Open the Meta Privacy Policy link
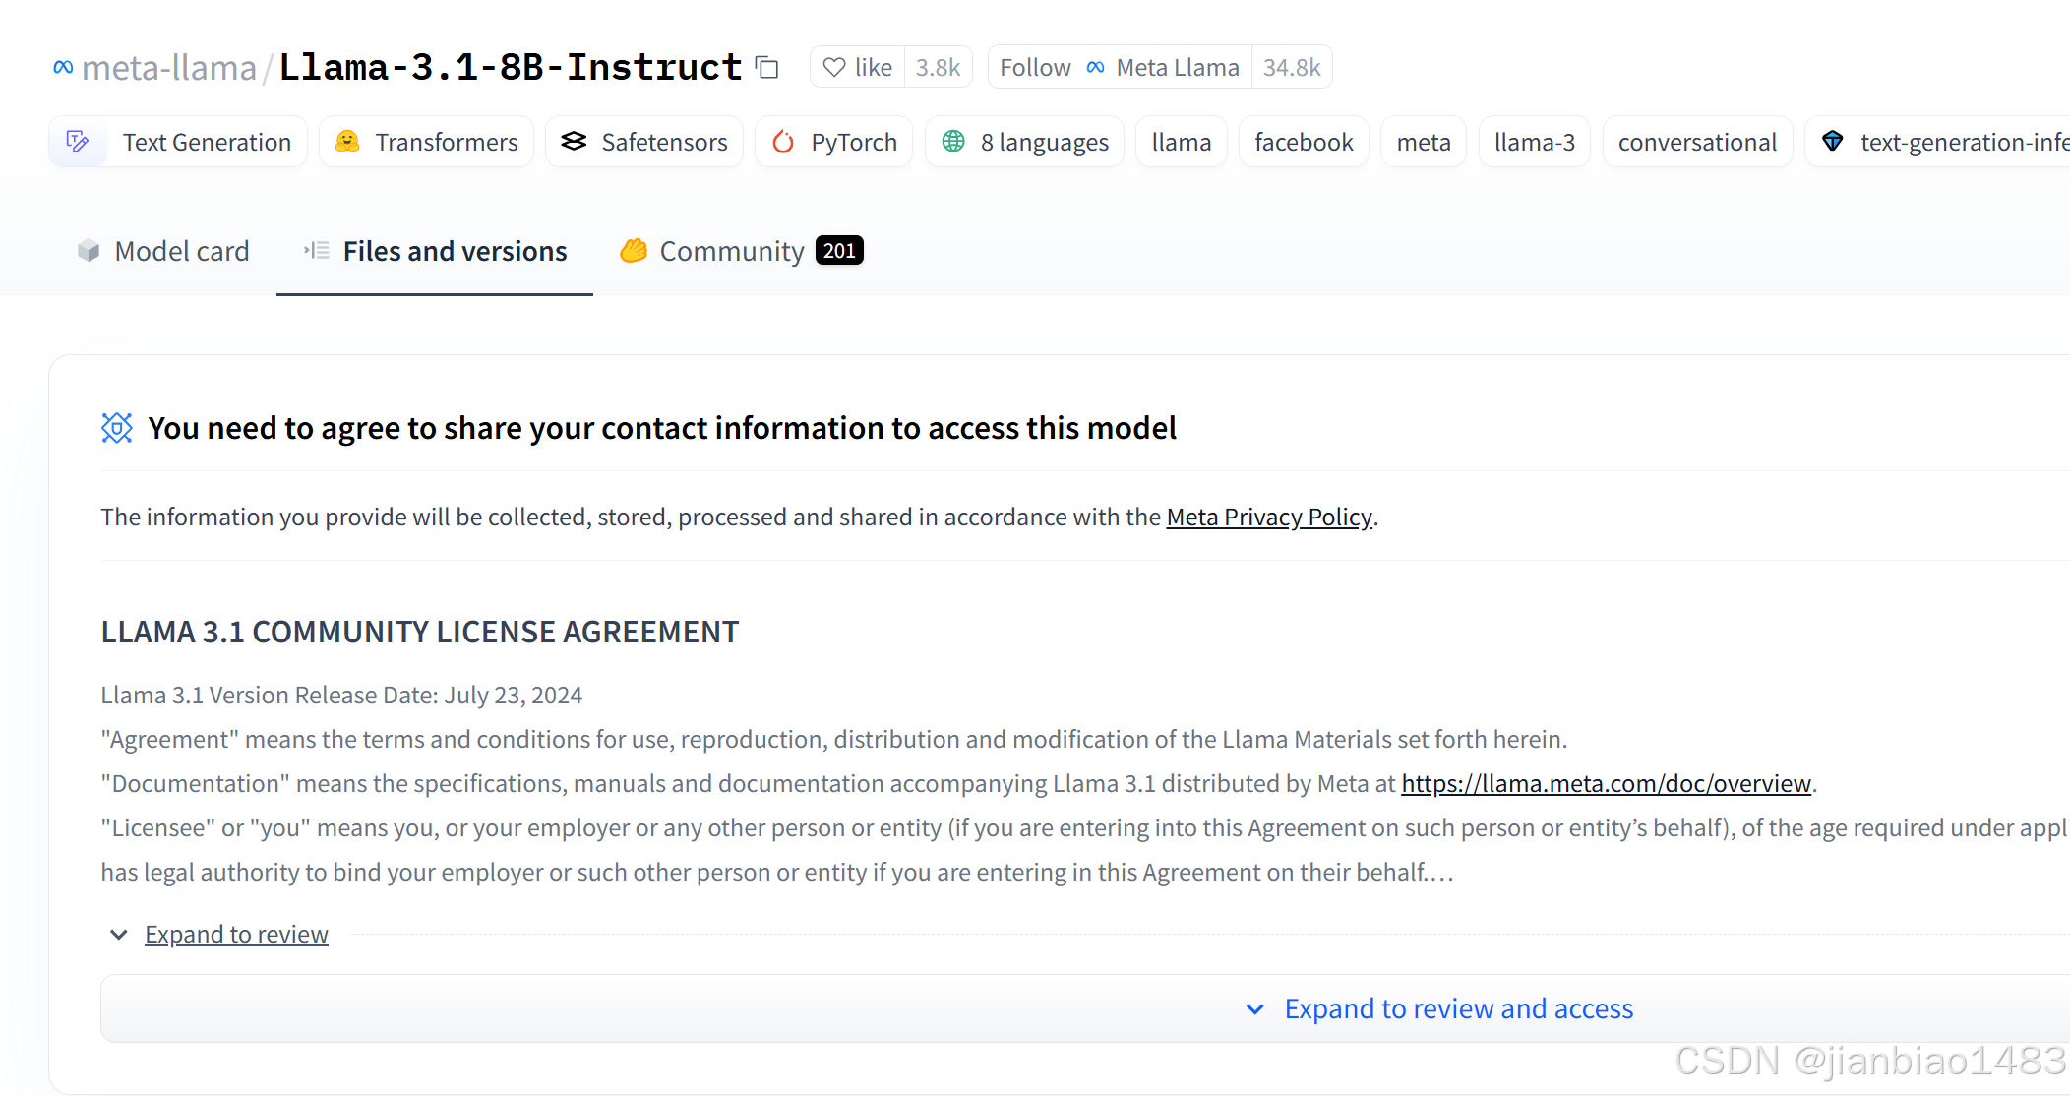Screen dimensions: 2070x1096 [x=1268, y=517]
